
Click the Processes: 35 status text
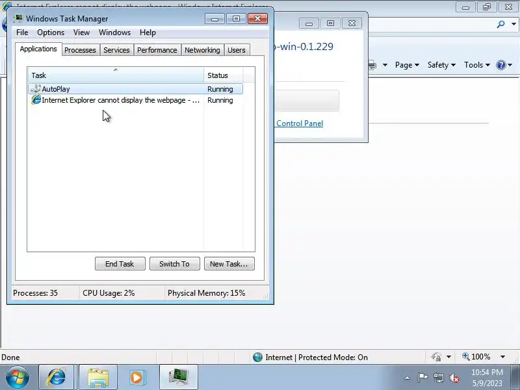pos(36,293)
